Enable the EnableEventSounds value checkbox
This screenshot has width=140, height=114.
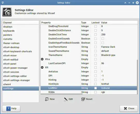(103, 39)
